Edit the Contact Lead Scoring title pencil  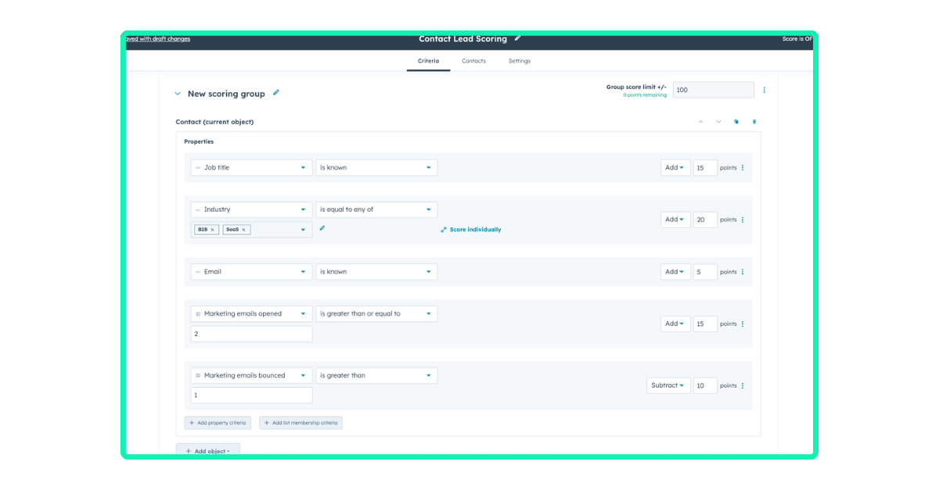(x=518, y=38)
